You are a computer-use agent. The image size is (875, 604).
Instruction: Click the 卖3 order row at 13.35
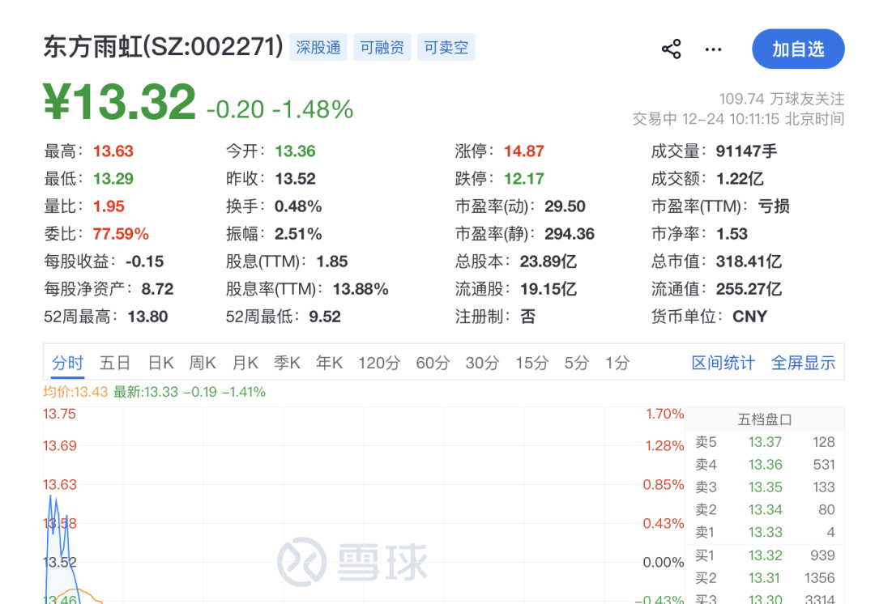tap(765, 487)
